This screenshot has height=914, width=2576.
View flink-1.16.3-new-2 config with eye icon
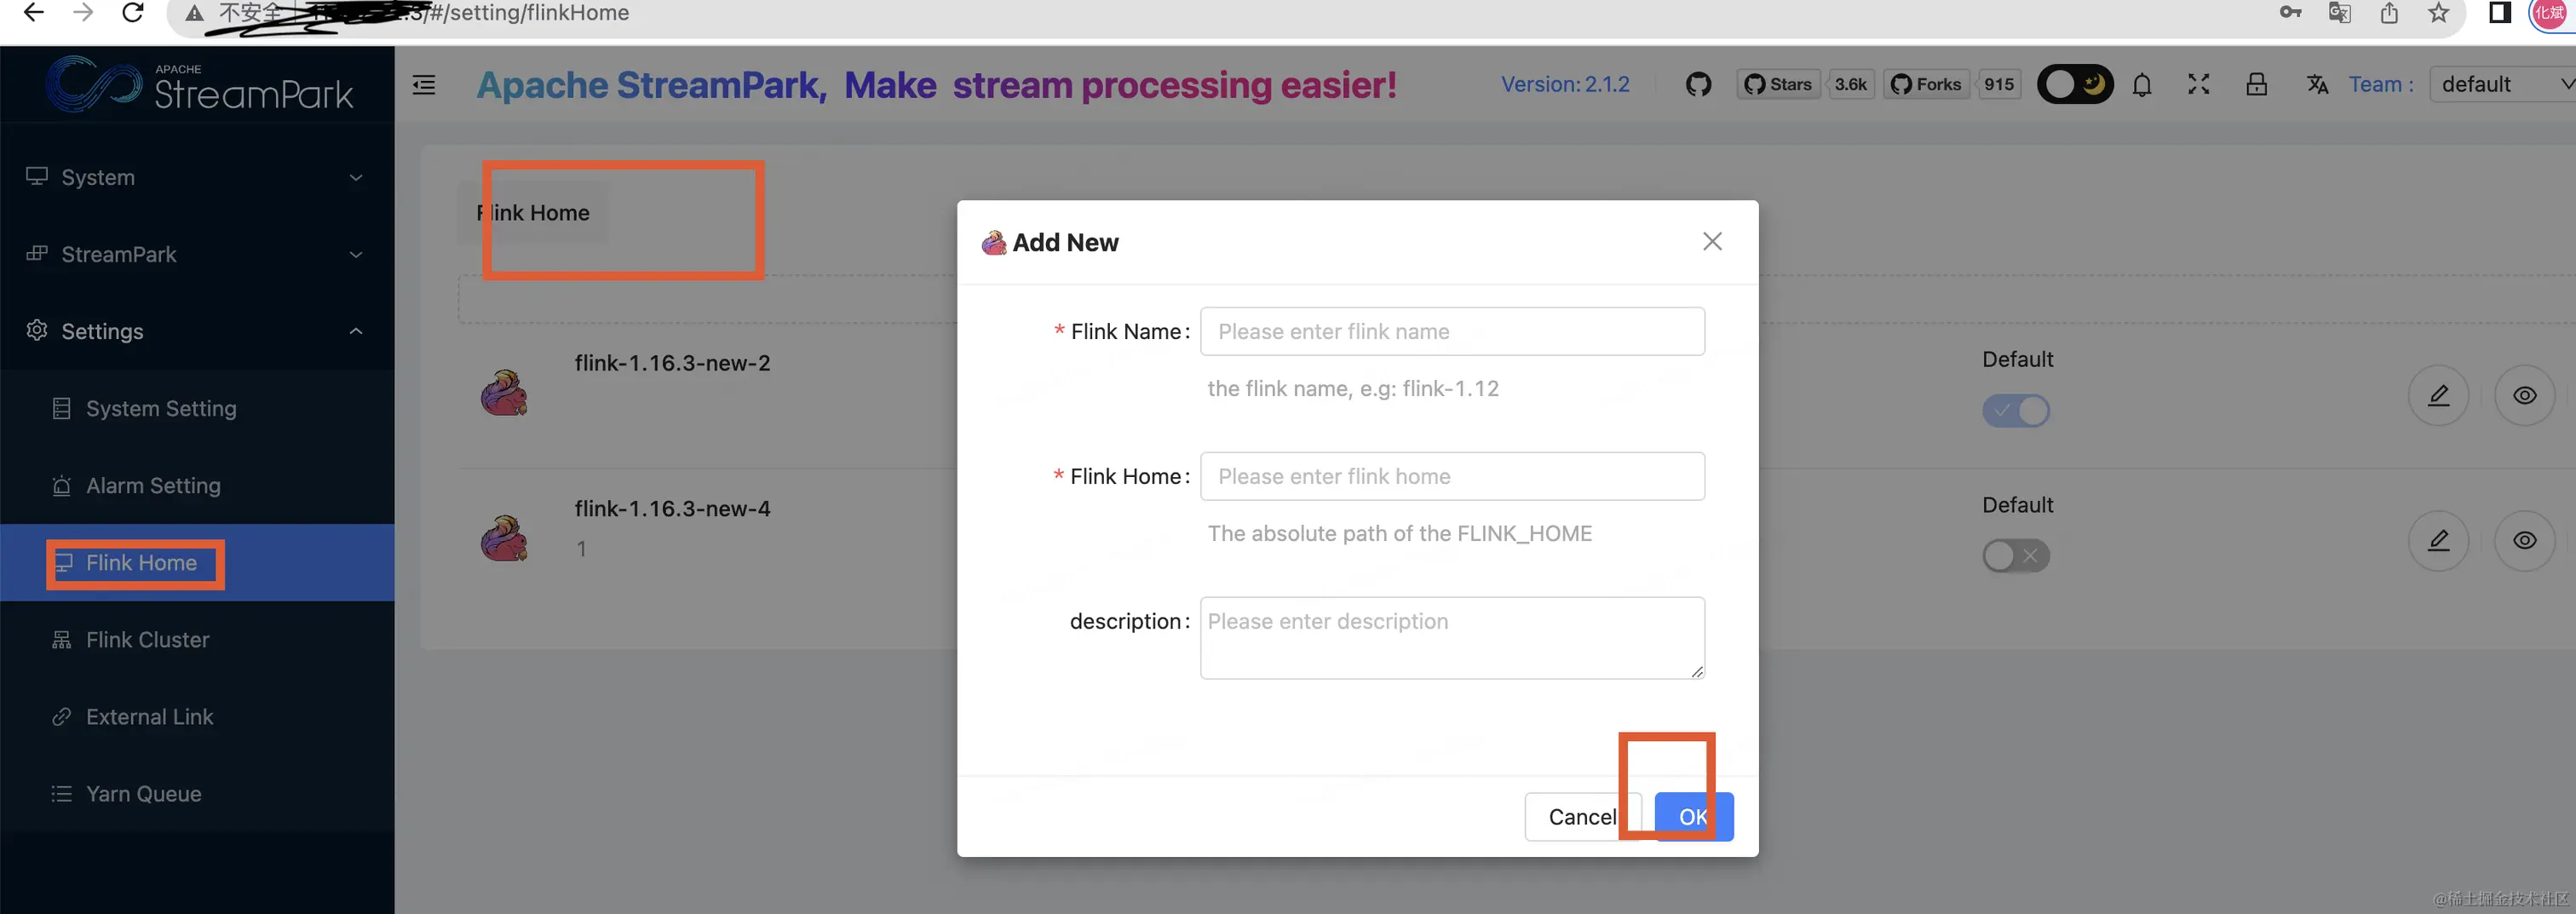2524,396
